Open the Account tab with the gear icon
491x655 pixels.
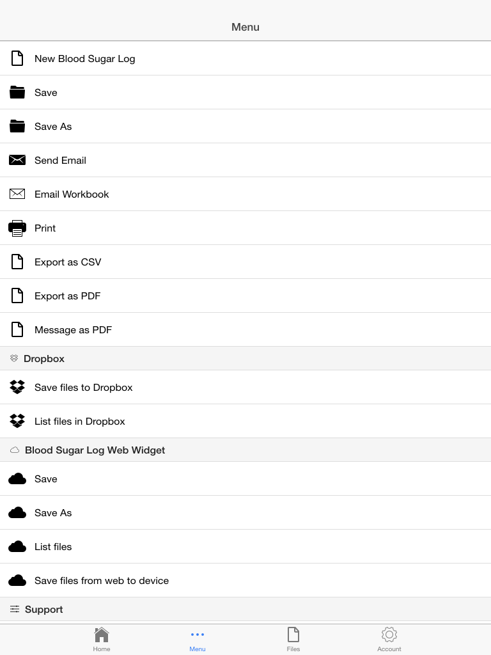[389, 640]
